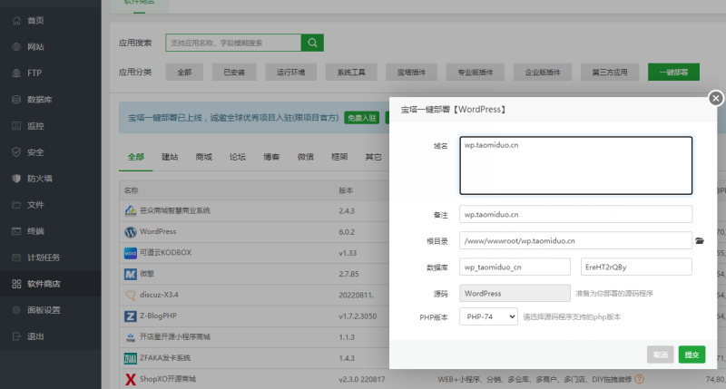Cancel the dialog with 取消 button
The height and width of the screenshot is (389, 726).
pyautogui.click(x=661, y=355)
